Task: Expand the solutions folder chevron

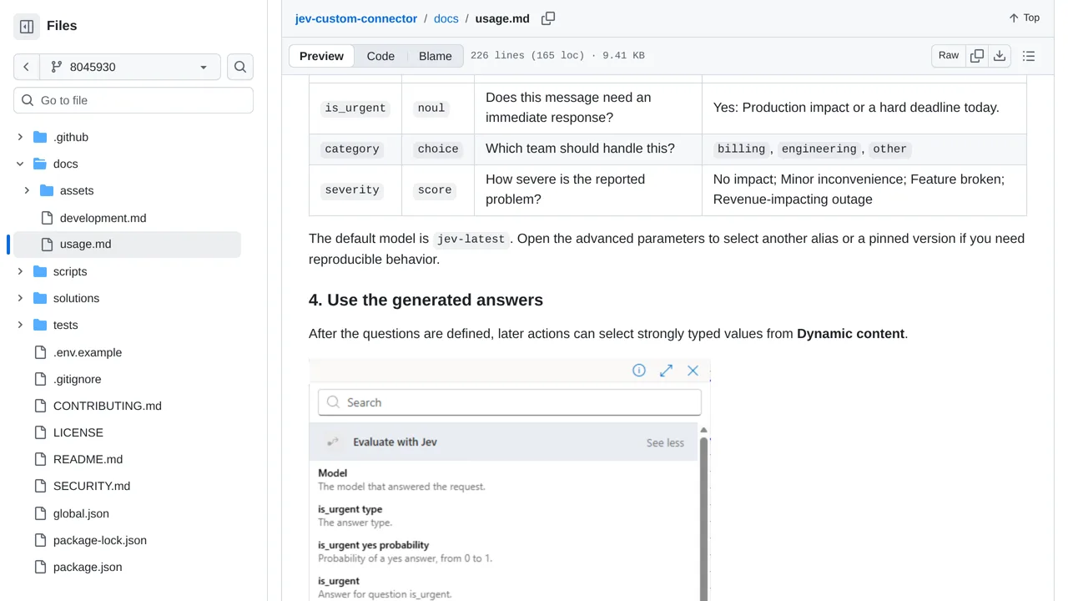Action: coord(20,298)
